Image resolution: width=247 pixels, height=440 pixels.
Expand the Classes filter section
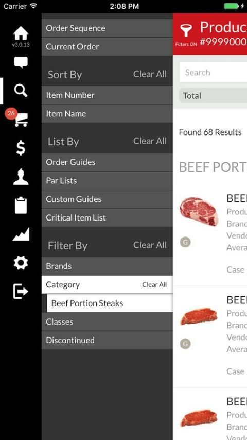(x=107, y=322)
